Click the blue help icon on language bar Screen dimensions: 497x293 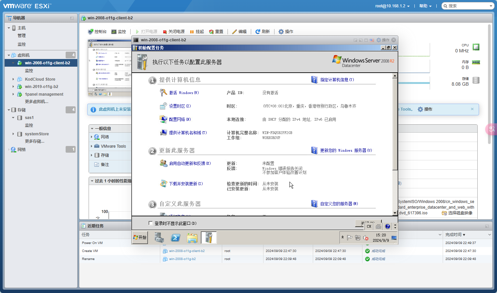pos(387,226)
